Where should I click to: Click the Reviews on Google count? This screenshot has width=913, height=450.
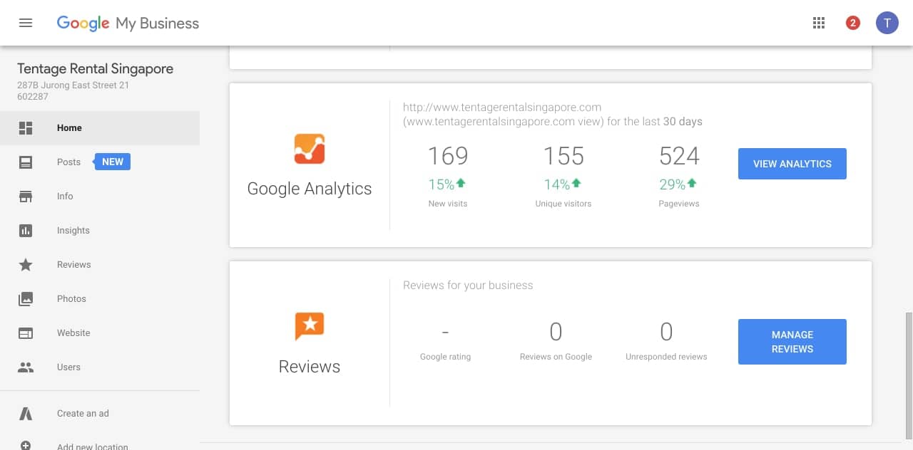pos(556,332)
